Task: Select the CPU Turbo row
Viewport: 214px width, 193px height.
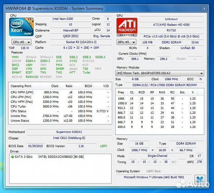Action: pos(60,107)
